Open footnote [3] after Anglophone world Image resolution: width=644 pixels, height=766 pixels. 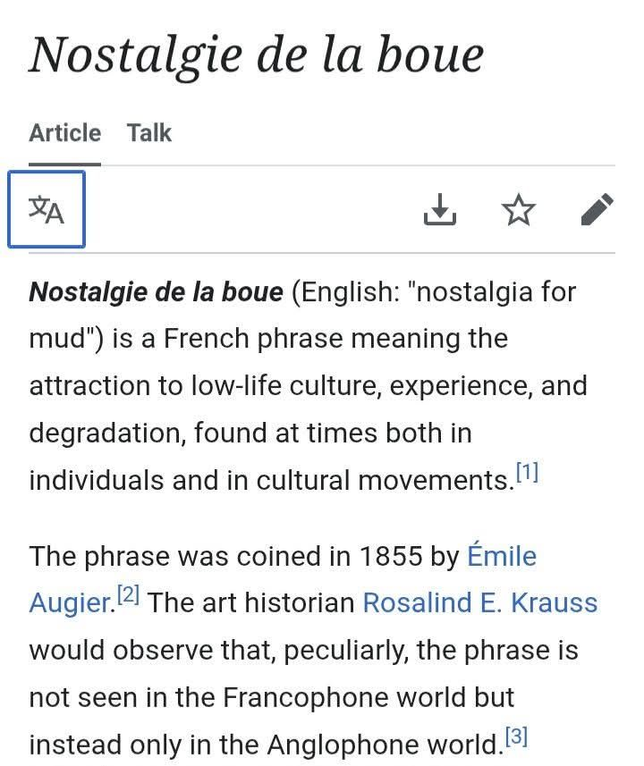pos(516,737)
